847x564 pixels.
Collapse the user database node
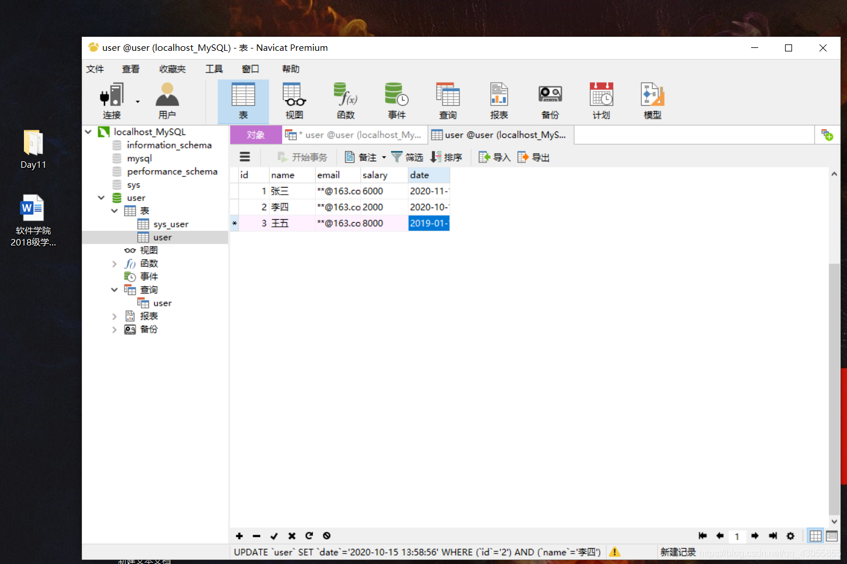(101, 198)
